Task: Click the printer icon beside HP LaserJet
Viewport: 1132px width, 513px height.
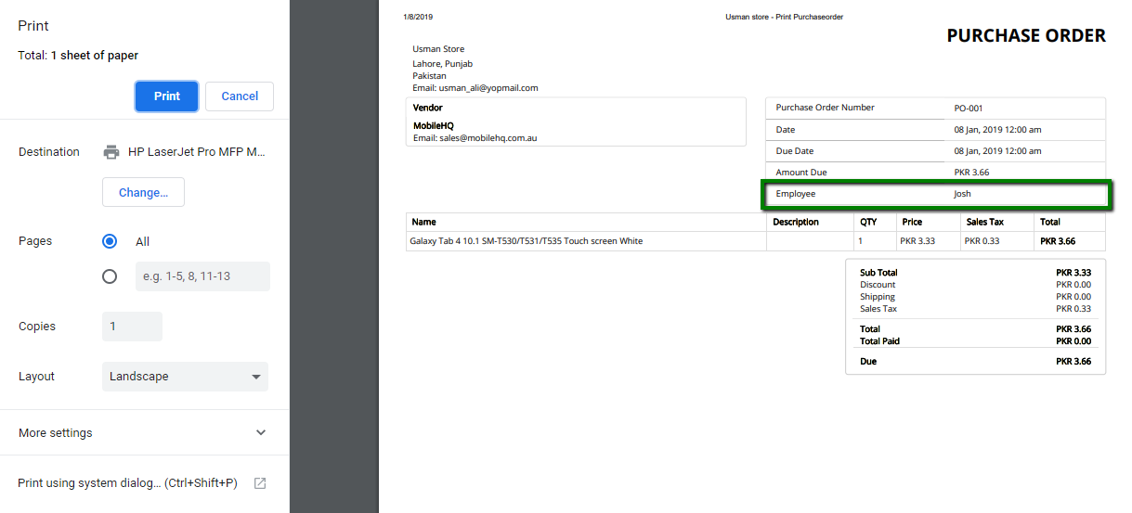Action: pos(111,152)
